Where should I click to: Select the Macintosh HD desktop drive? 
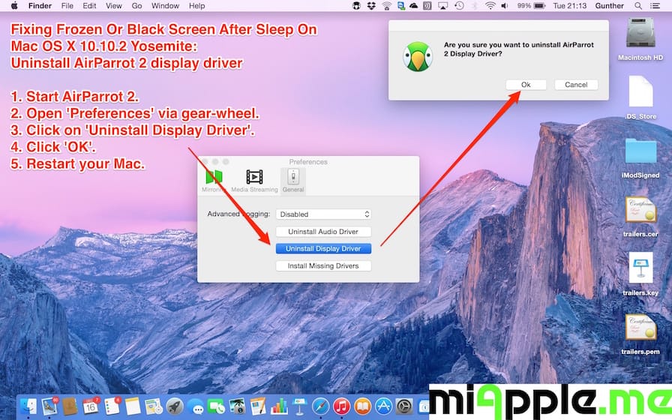640,39
